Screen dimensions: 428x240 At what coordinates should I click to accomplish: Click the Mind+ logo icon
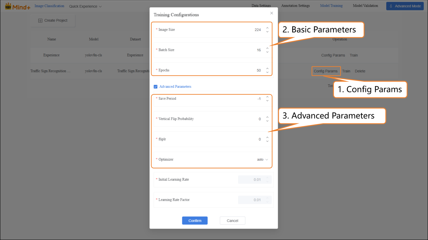click(8, 6)
